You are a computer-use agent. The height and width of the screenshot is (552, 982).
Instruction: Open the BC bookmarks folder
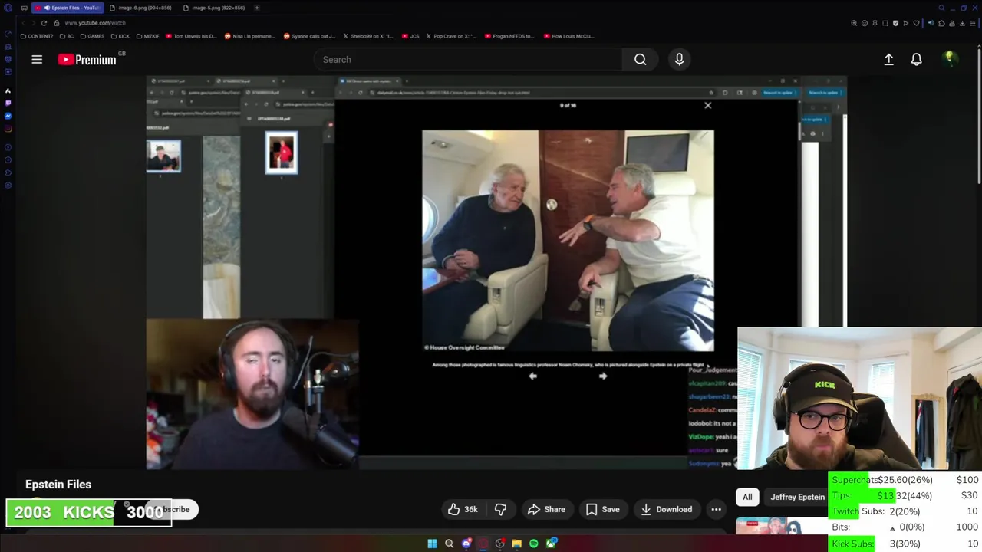click(x=67, y=36)
